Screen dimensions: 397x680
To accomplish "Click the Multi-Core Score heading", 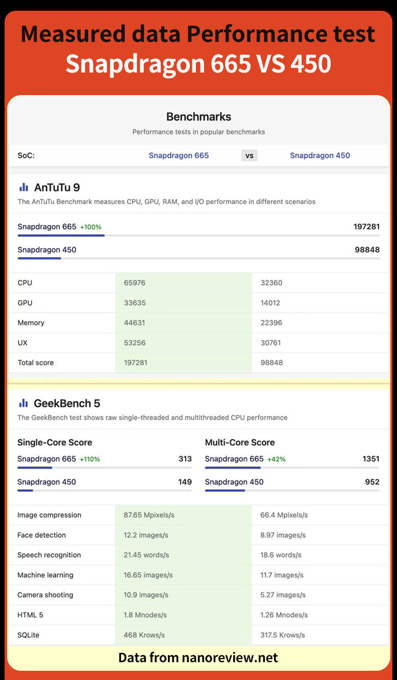I will [240, 442].
